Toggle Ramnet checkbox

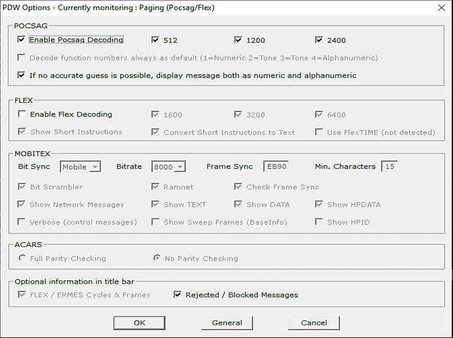tap(155, 187)
